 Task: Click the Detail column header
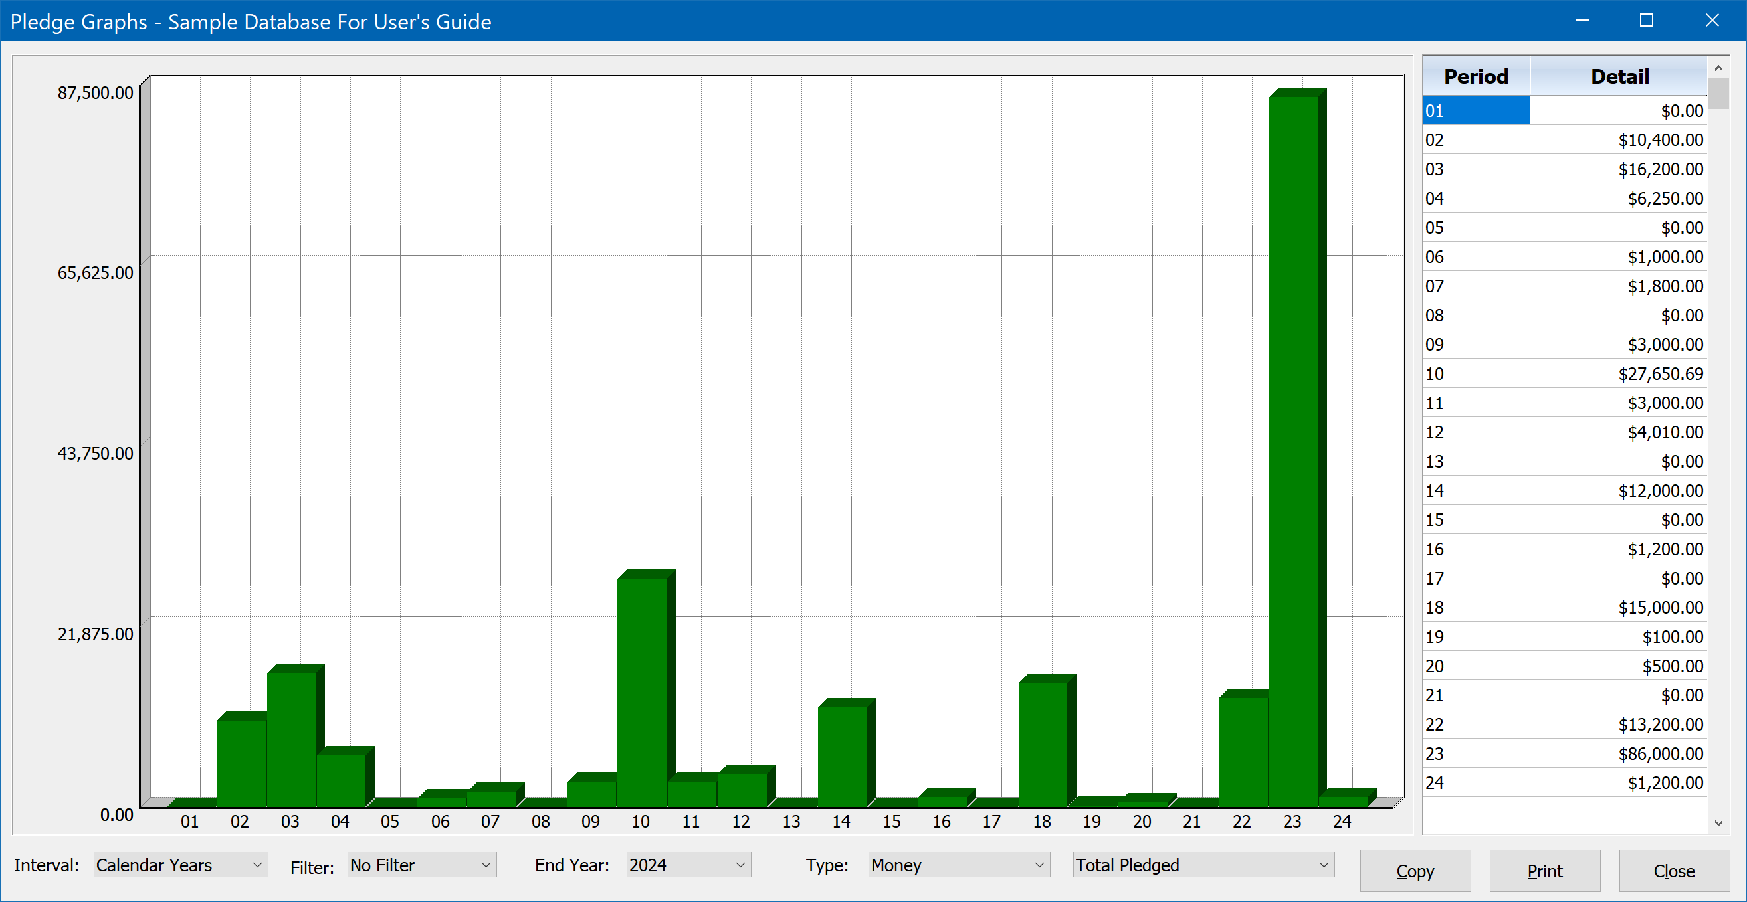click(1619, 76)
